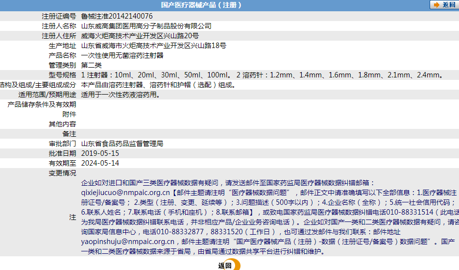Click intended use text 适用于一次性药液溶药用
Viewport: 459px width, 270px height.
(x=121, y=95)
